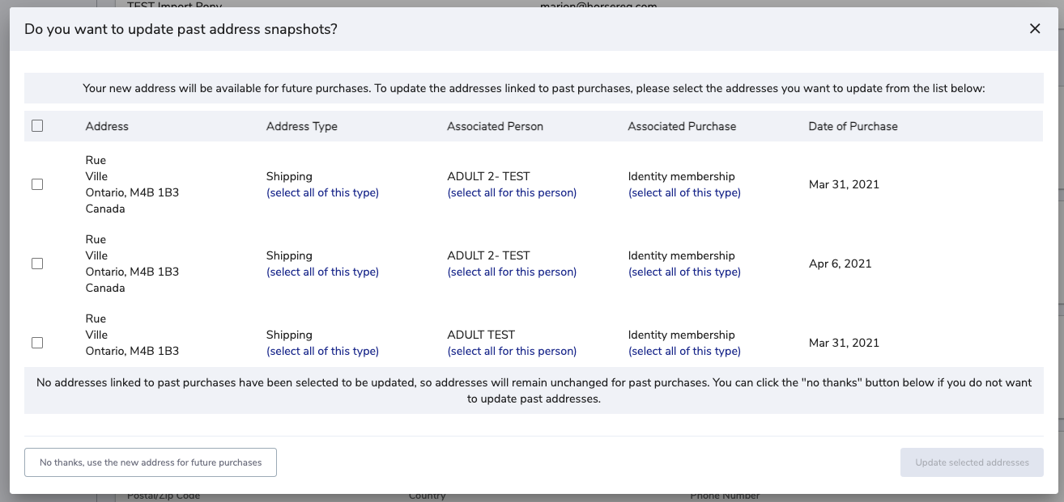Select all Shipping type in ADULT TEST row
Image resolution: width=1064 pixels, height=502 pixels.
(x=322, y=351)
